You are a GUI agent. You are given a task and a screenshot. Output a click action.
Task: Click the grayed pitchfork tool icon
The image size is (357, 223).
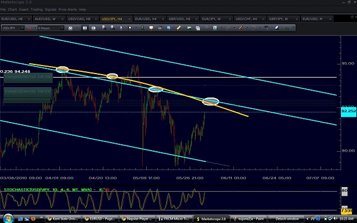coord(207,28)
